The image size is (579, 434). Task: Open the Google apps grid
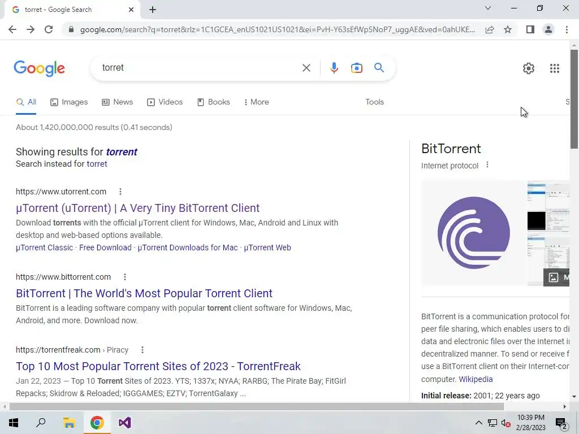click(x=555, y=68)
